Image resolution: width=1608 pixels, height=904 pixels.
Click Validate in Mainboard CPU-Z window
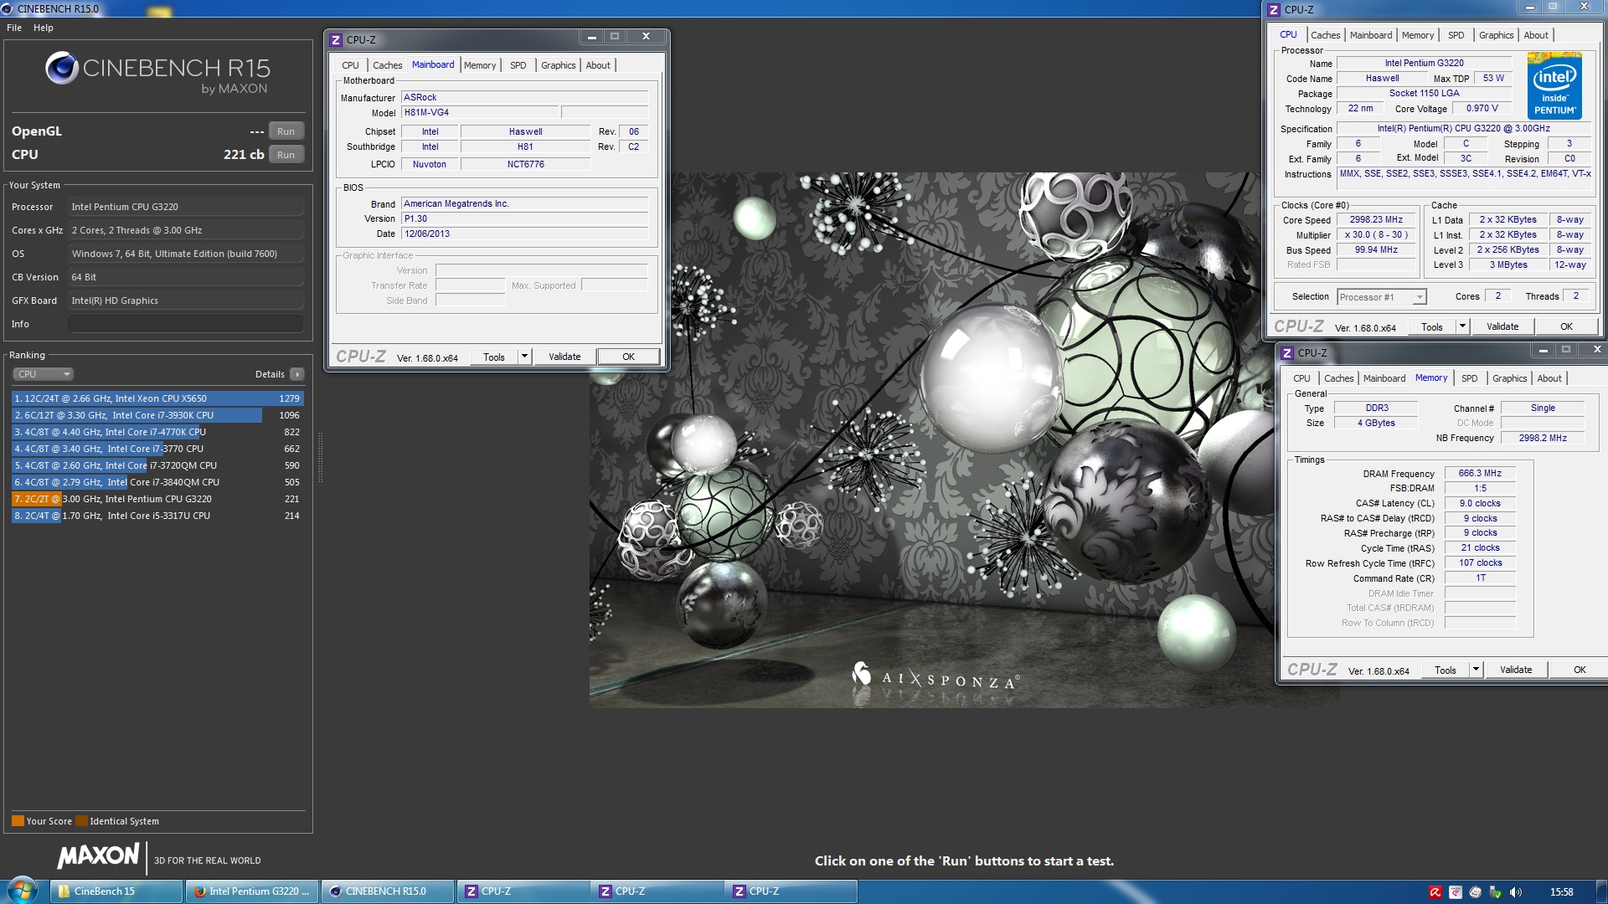564,357
